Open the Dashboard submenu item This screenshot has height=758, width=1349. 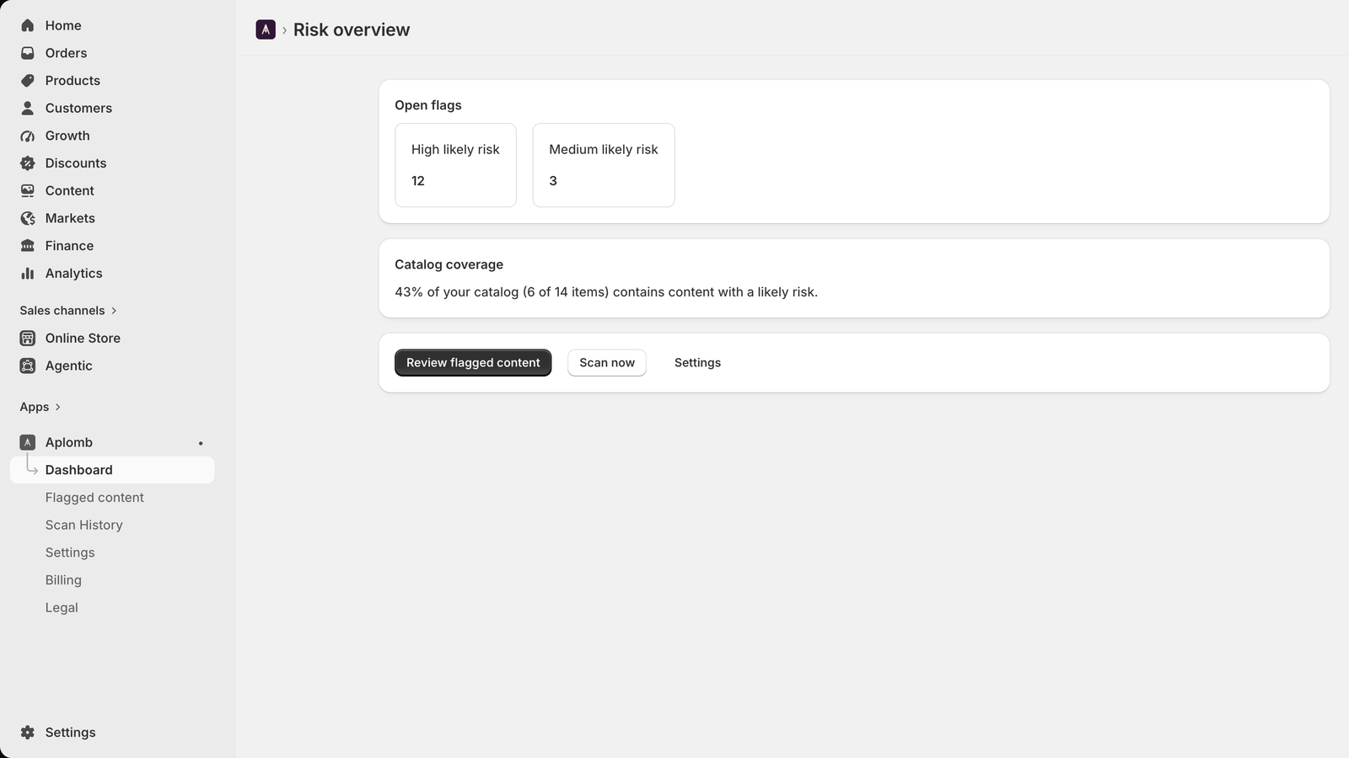click(x=112, y=470)
